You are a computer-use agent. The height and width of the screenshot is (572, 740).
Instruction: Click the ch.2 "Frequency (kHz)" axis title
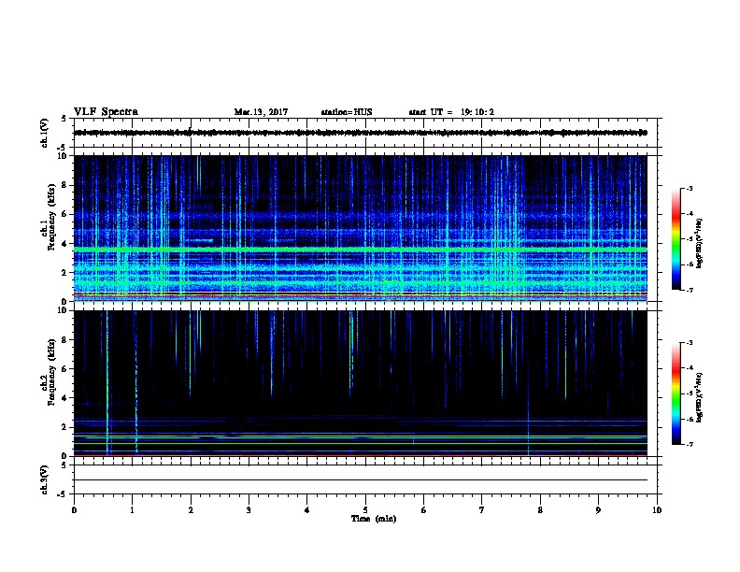(51, 372)
